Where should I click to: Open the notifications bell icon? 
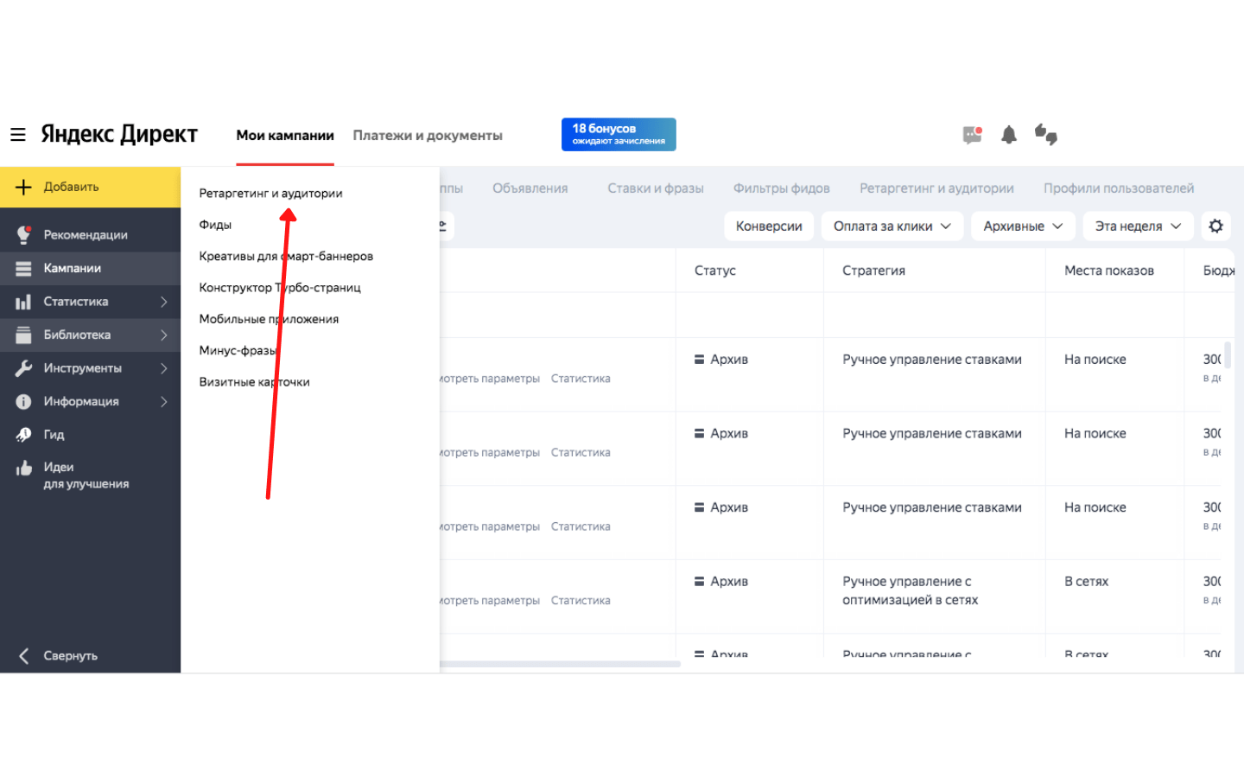(1008, 134)
